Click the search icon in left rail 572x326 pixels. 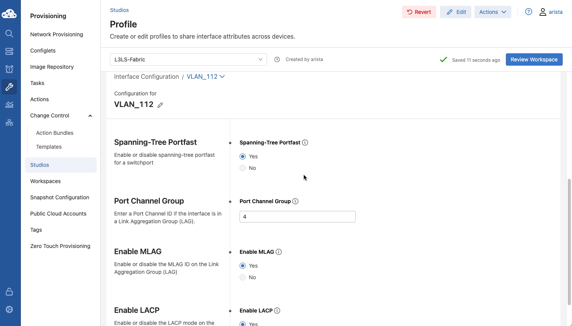point(9,34)
